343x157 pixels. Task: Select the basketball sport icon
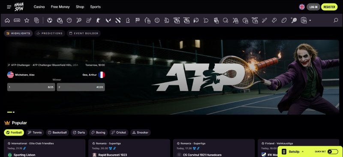pyautogui.click(x=69, y=20)
